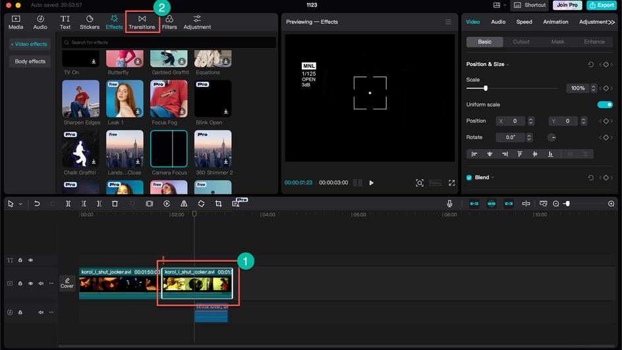Switch to the Transitions tab
This screenshot has width=622, height=350.
[142, 22]
